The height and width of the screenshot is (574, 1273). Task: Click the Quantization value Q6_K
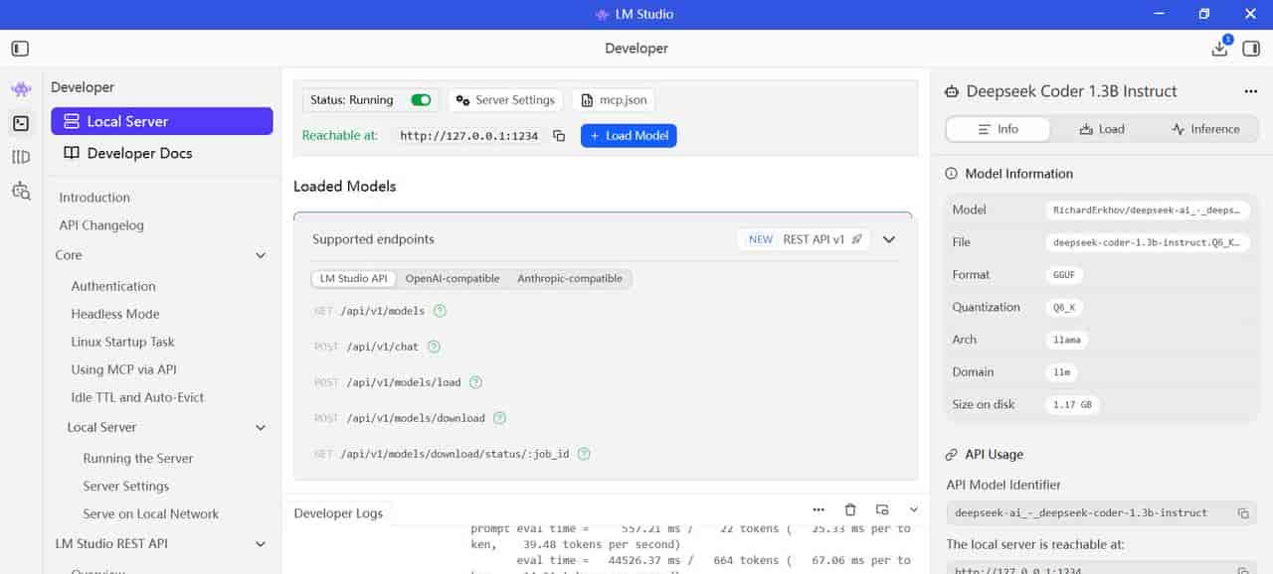click(x=1064, y=308)
